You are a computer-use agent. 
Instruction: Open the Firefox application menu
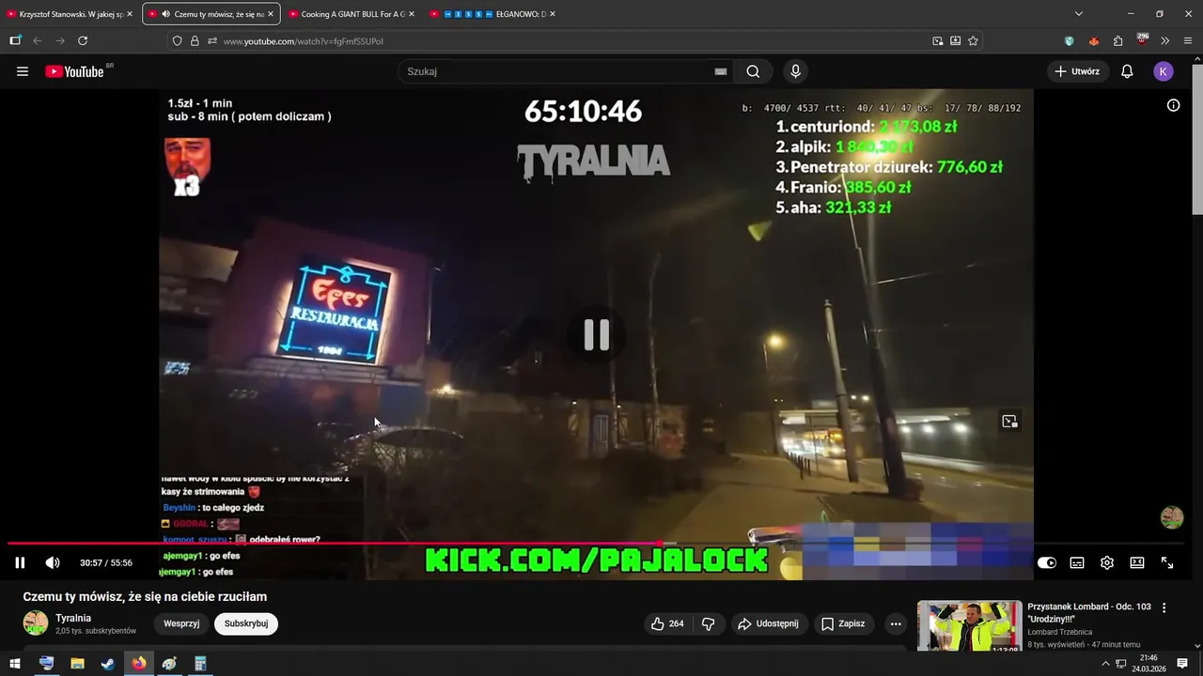1188,40
